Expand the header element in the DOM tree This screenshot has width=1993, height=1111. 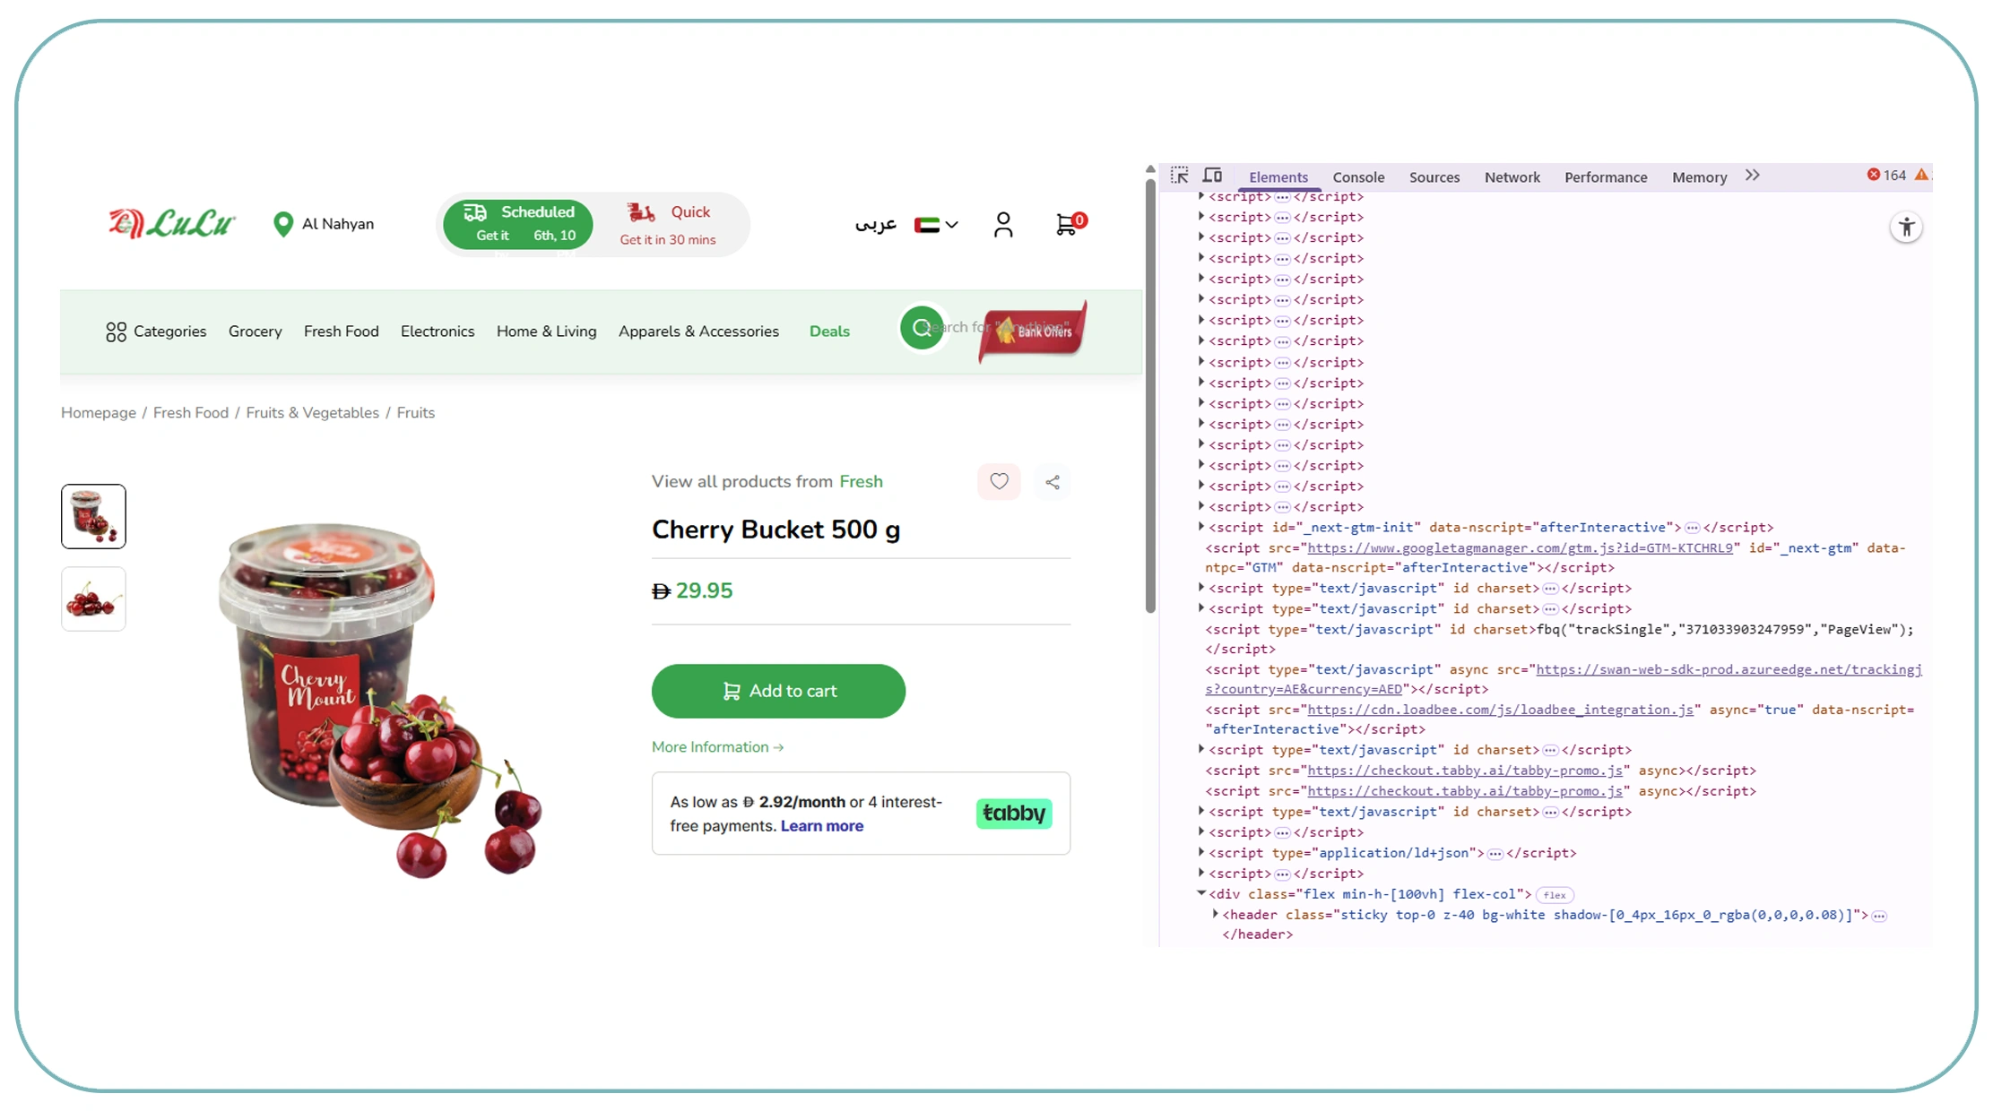(x=1216, y=914)
